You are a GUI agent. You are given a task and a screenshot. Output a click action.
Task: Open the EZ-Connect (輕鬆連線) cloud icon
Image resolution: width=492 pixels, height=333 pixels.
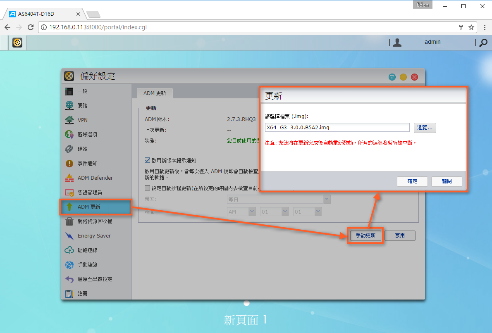coord(69,250)
